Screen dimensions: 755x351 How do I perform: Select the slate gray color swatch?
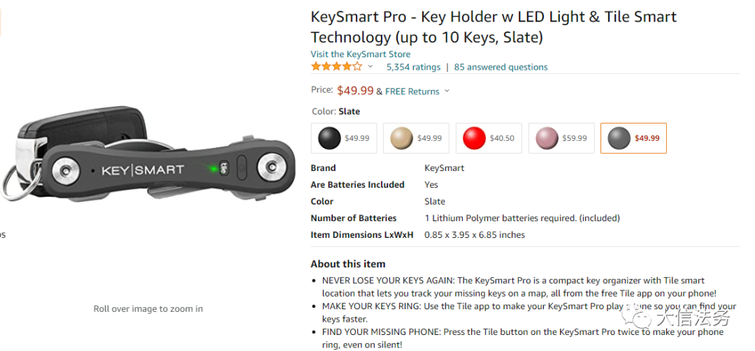[x=633, y=138]
